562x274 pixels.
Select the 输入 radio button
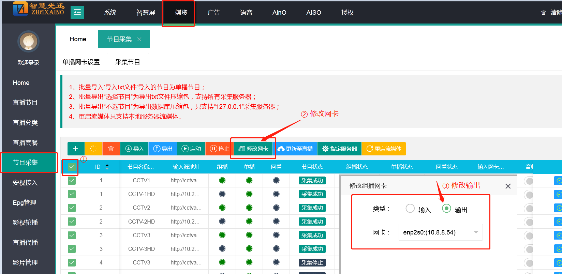[x=410, y=208]
